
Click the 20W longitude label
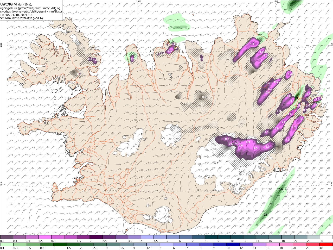click(x=138, y=1)
